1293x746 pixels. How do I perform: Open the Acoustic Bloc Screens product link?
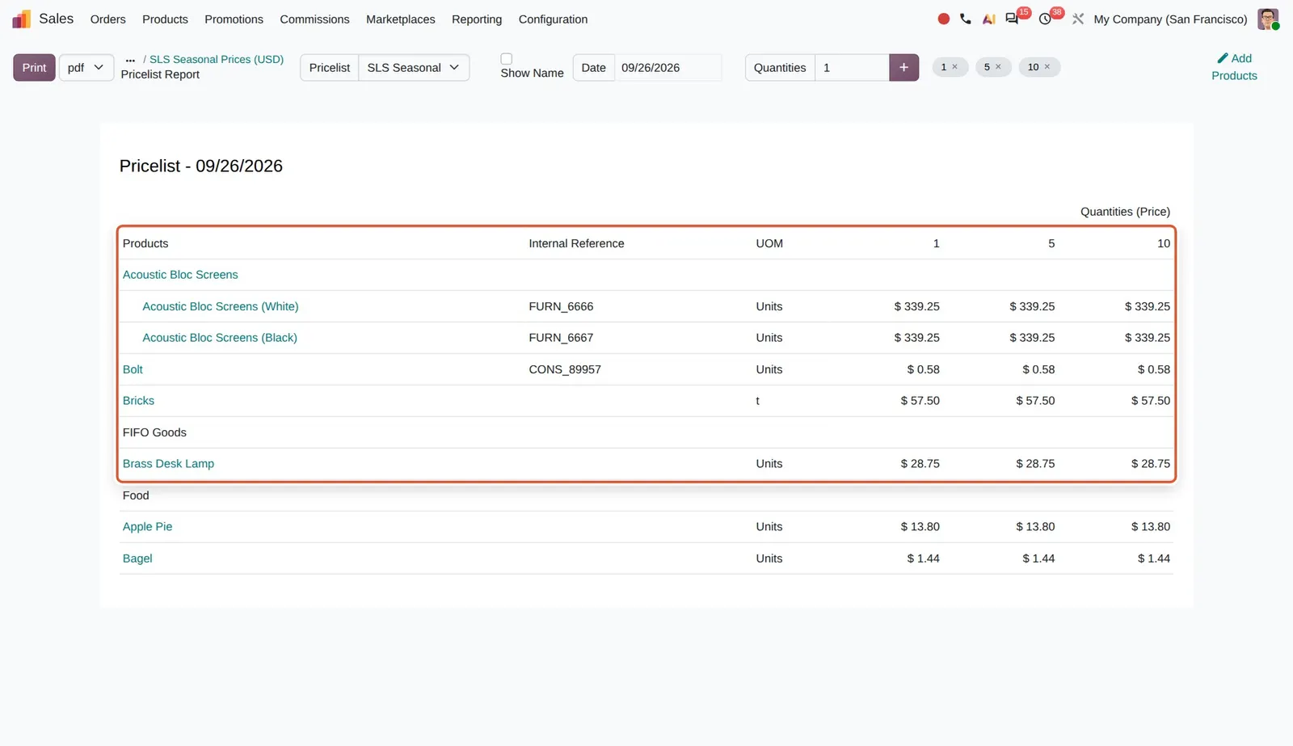tap(180, 275)
